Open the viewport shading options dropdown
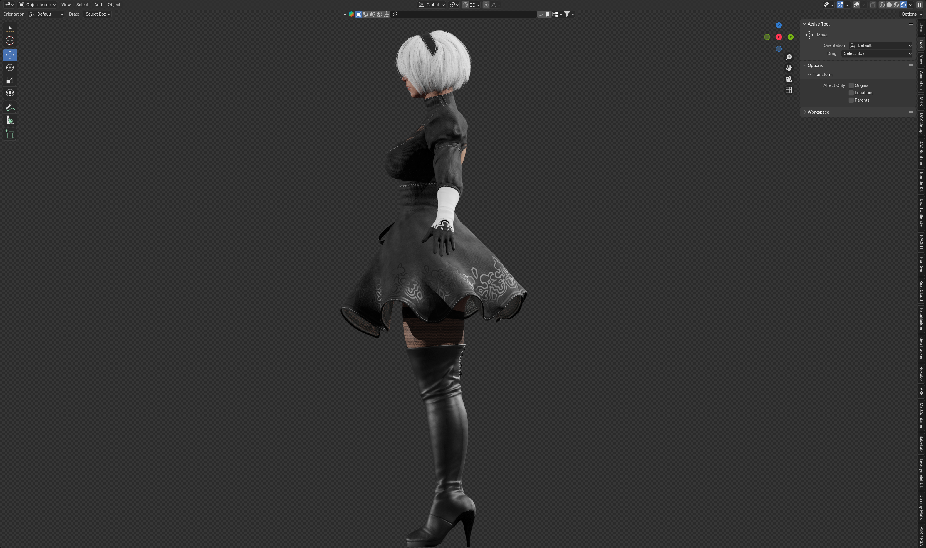The image size is (926, 548). point(910,5)
